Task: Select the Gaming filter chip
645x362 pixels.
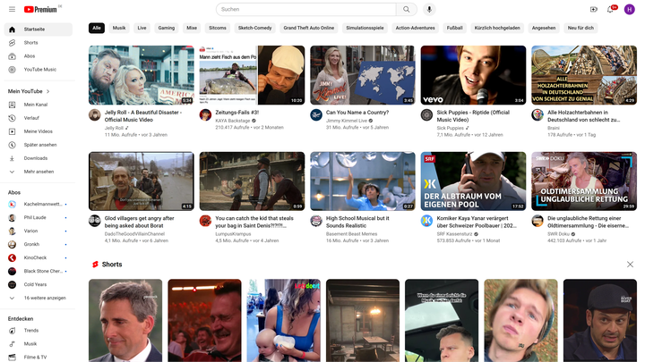Action: 167,28
